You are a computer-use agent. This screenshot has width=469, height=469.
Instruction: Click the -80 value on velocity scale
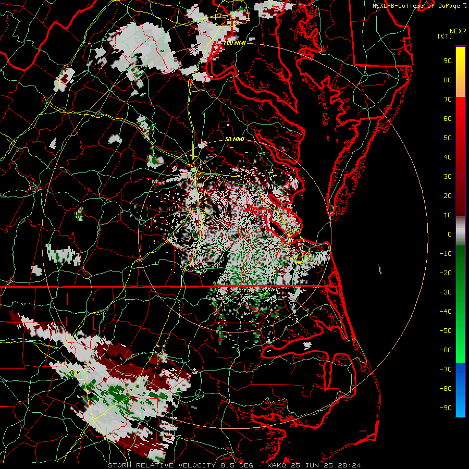446,389
